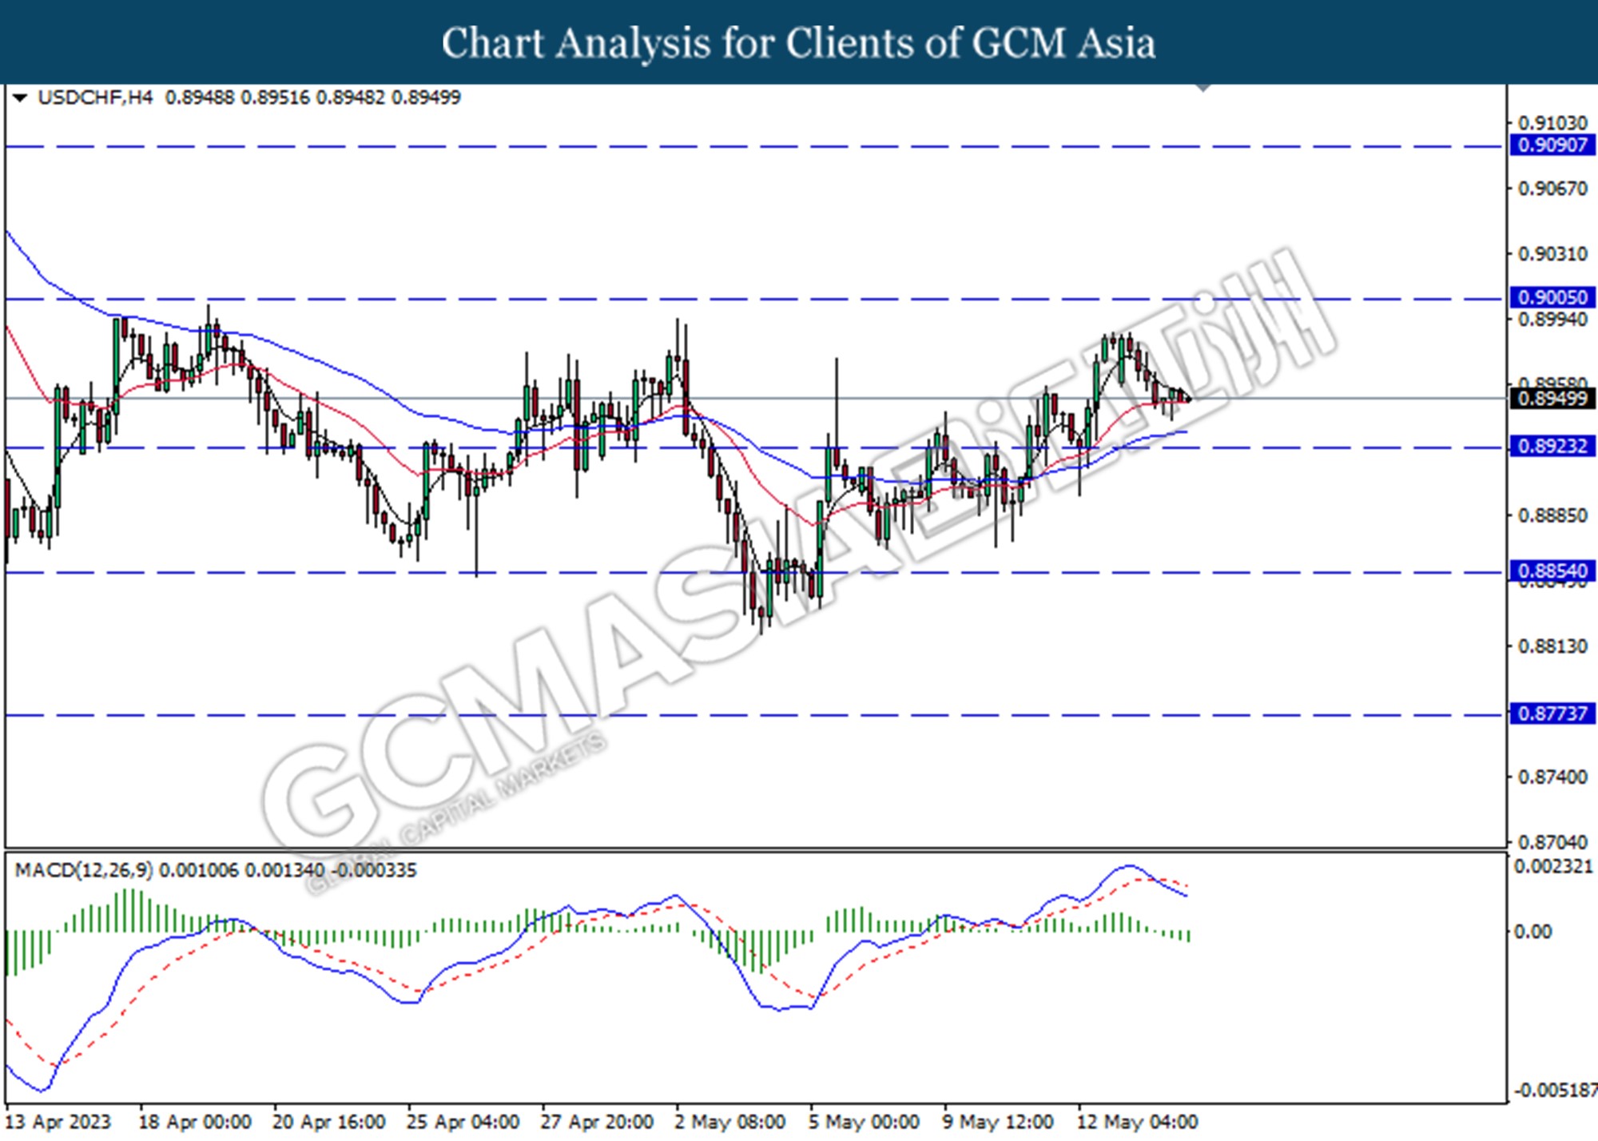Click the 0.88540 blue price level label
Screen dimensions: 1598x1141
click(1552, 570)
